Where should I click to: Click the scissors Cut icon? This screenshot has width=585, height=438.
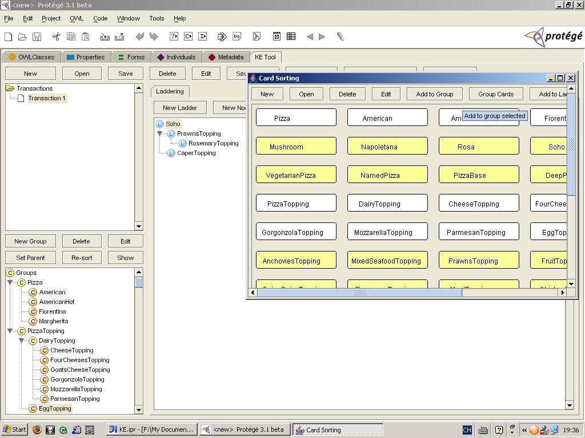click(57, 36)
